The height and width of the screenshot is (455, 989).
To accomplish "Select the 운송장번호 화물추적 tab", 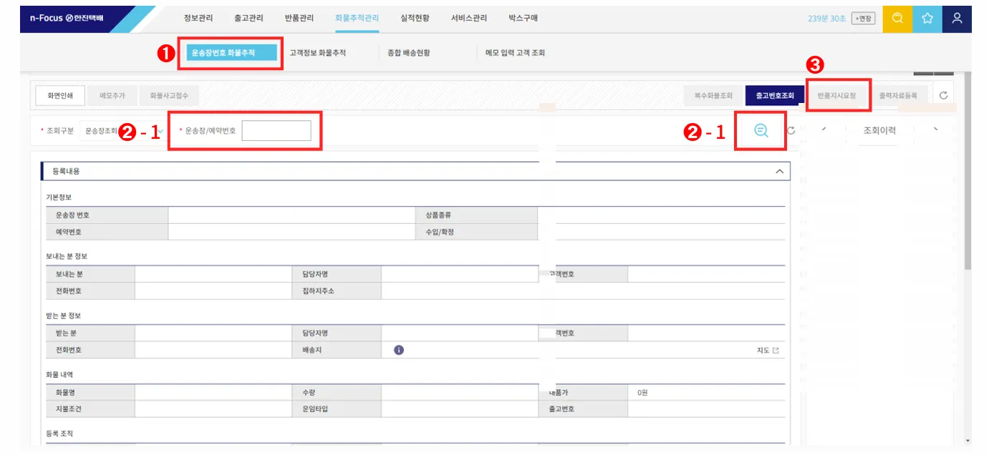I will click(231, 53).
